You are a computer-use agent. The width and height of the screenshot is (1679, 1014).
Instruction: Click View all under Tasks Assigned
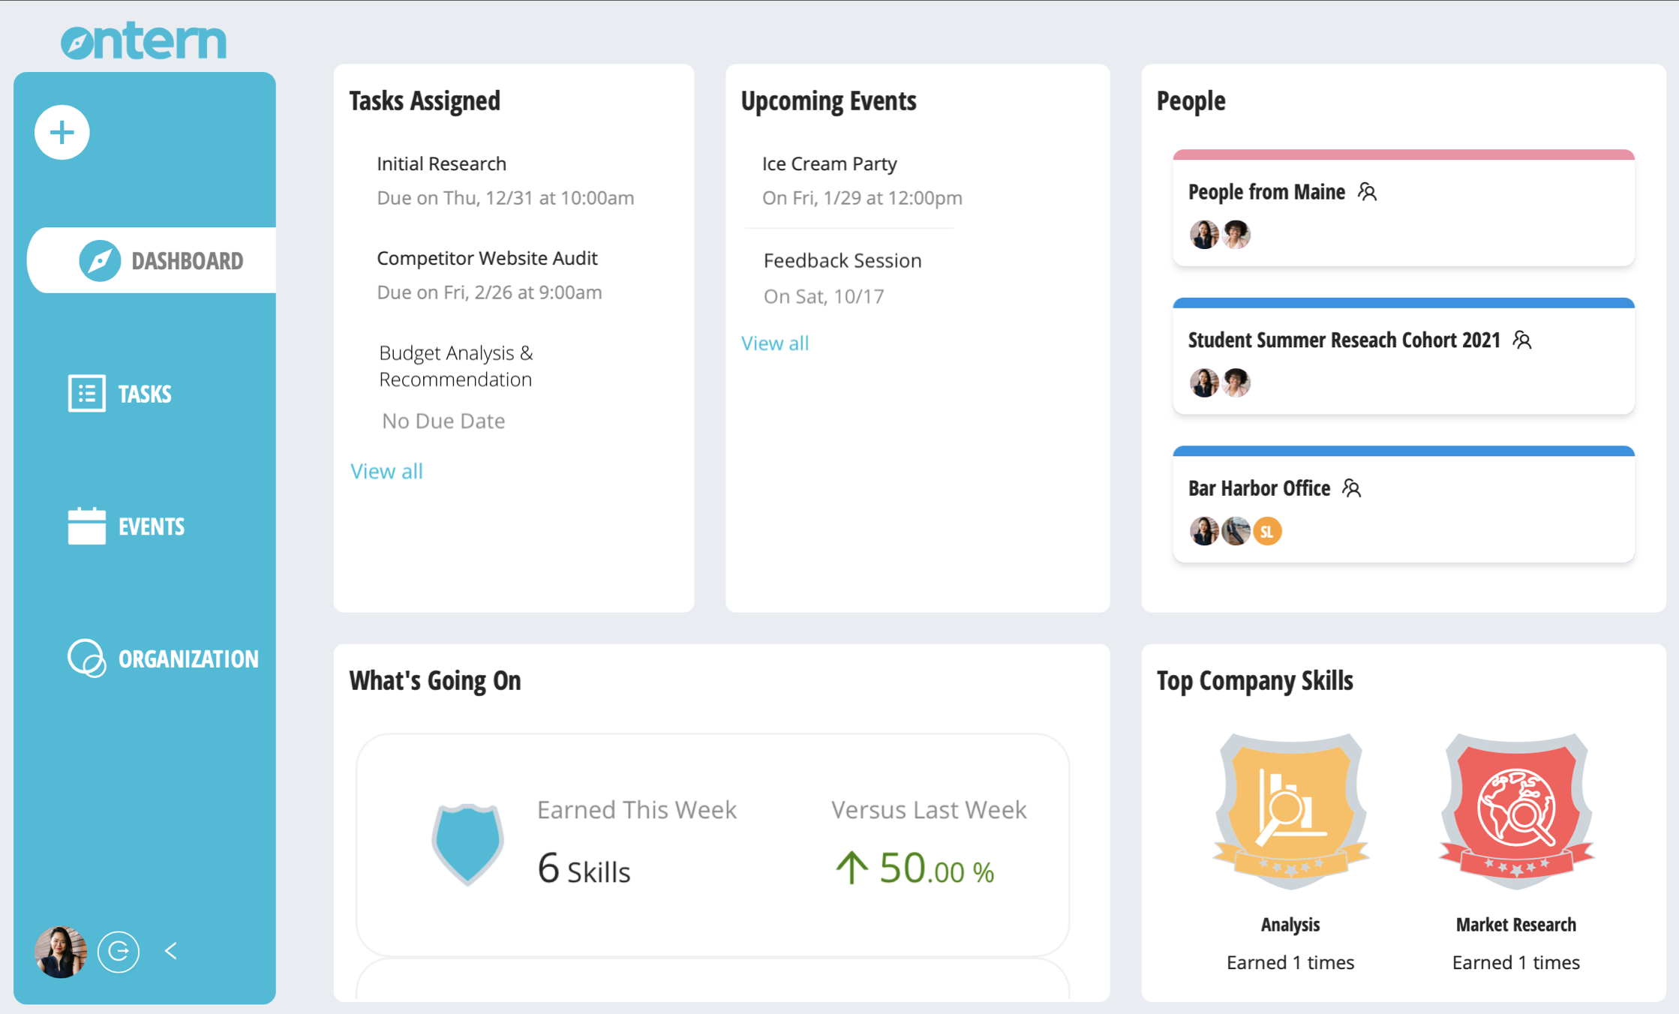(x=386, y=471)
